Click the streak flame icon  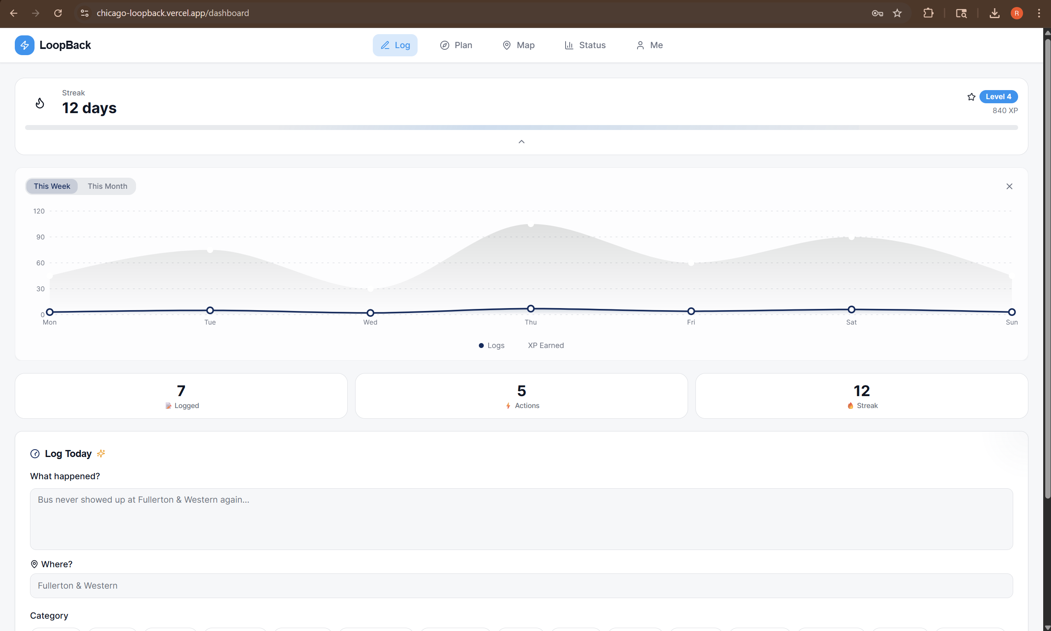tap(40, 103)
